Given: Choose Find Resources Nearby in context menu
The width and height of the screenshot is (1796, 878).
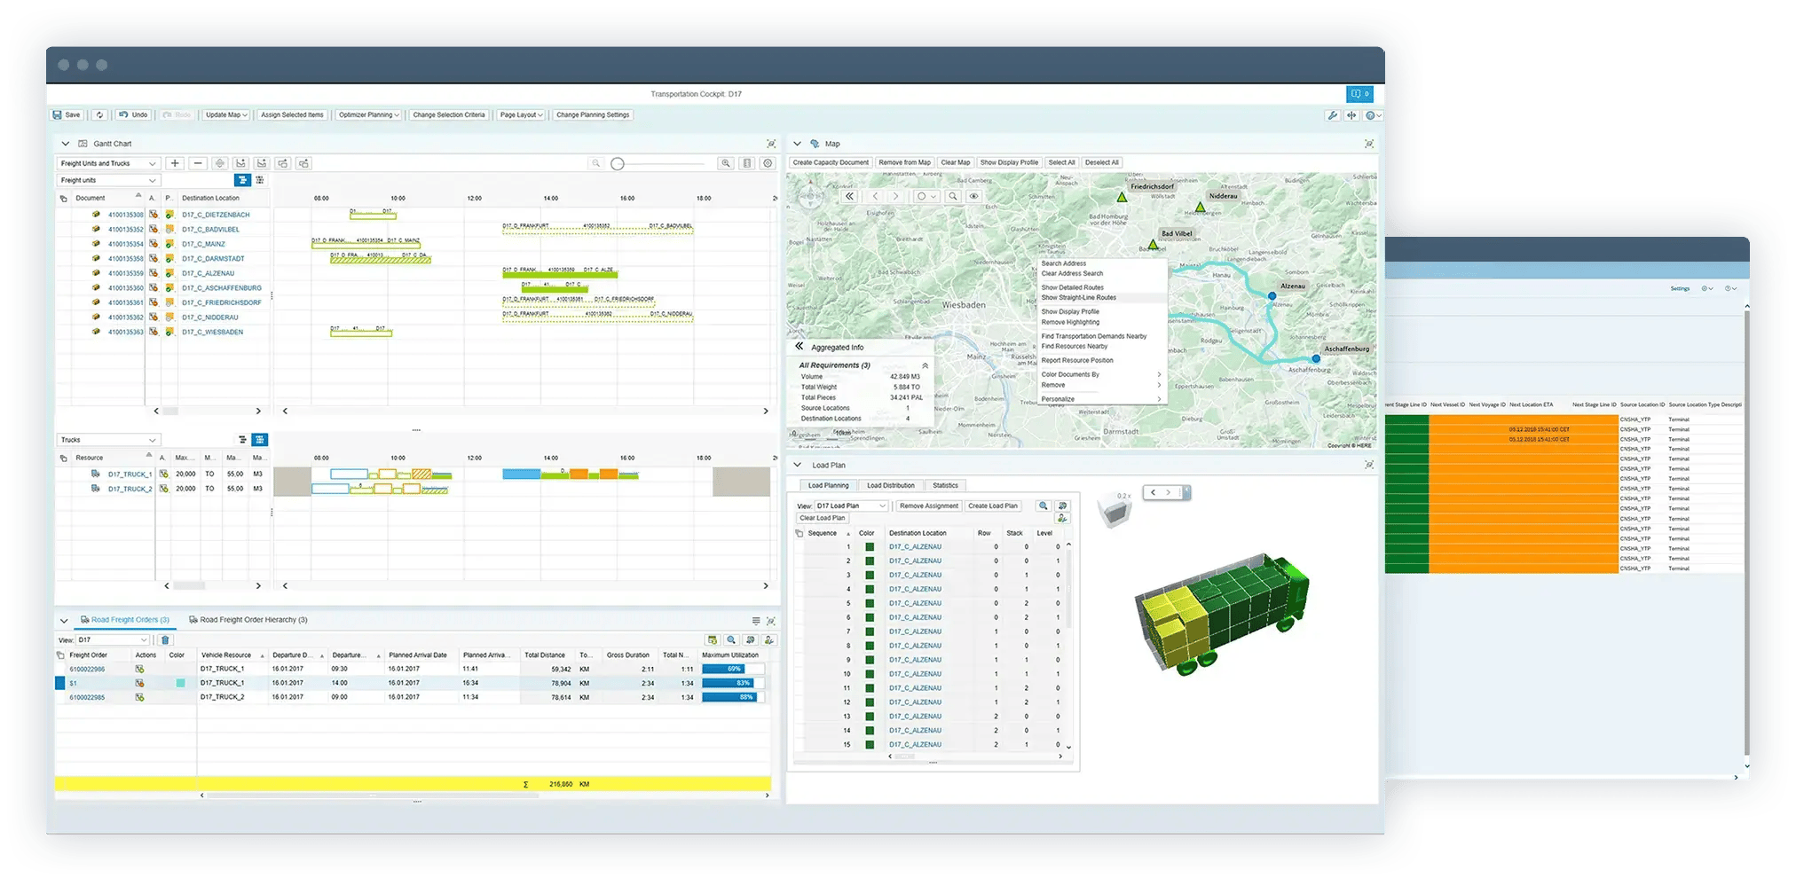Looking at the screenshot, I should tap(1101, 347).
